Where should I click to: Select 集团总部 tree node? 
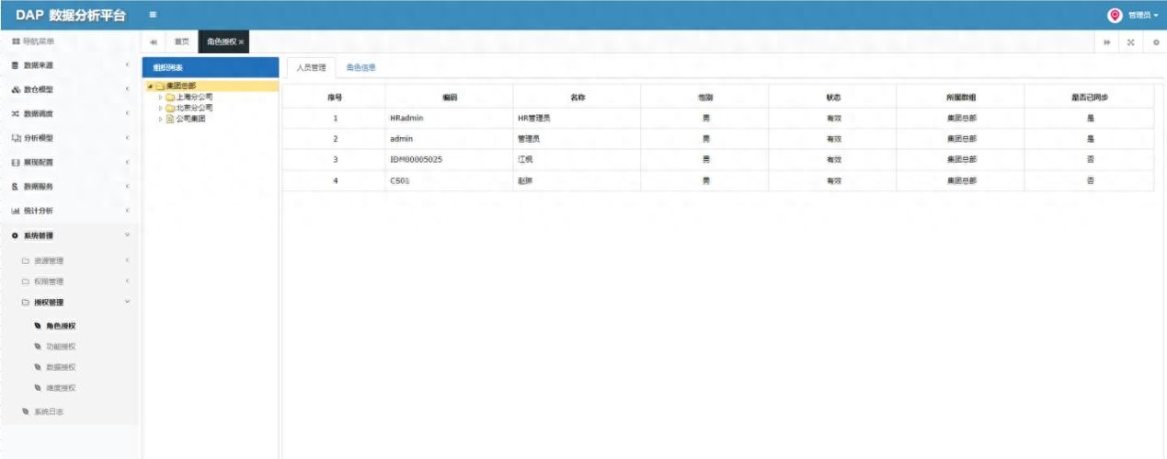coord(180,86)
